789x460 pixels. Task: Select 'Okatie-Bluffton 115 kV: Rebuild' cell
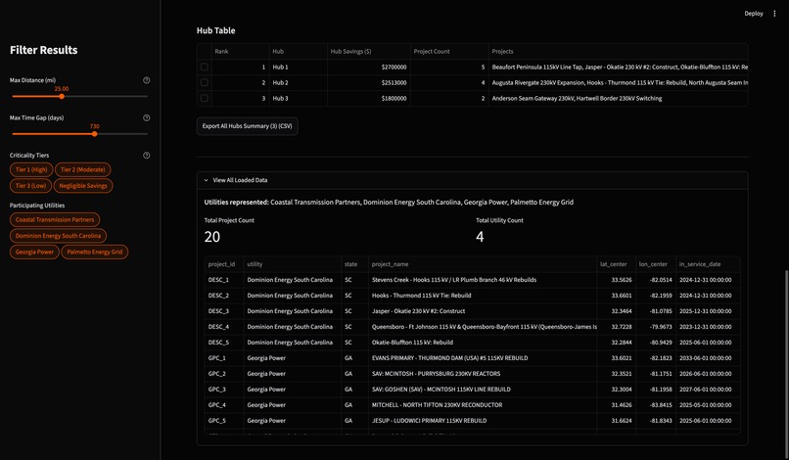pyautogui.click(x=483, y=343)
